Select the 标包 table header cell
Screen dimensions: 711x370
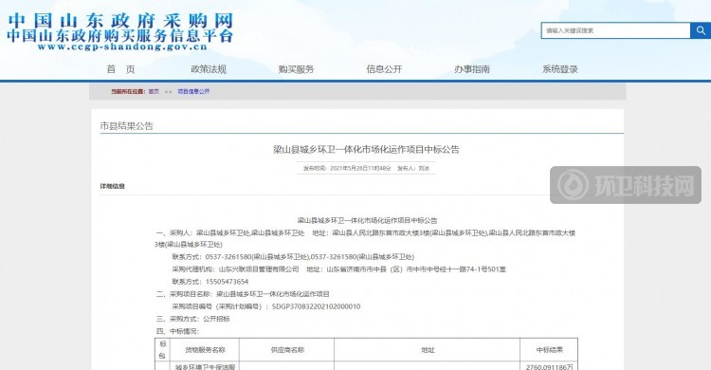tap(163, 350)
